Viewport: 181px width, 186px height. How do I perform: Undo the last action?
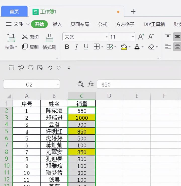[x=50, y=68]
